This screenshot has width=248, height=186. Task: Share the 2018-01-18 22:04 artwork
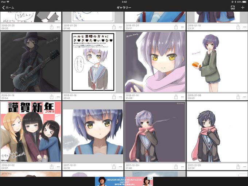[51, 97]
